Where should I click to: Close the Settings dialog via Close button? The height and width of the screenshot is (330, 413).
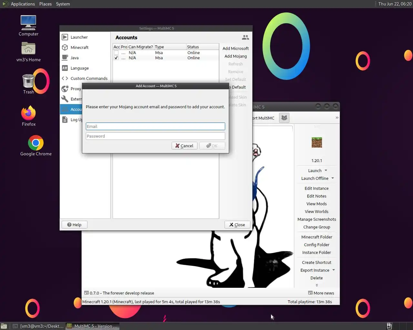[237, 225]
